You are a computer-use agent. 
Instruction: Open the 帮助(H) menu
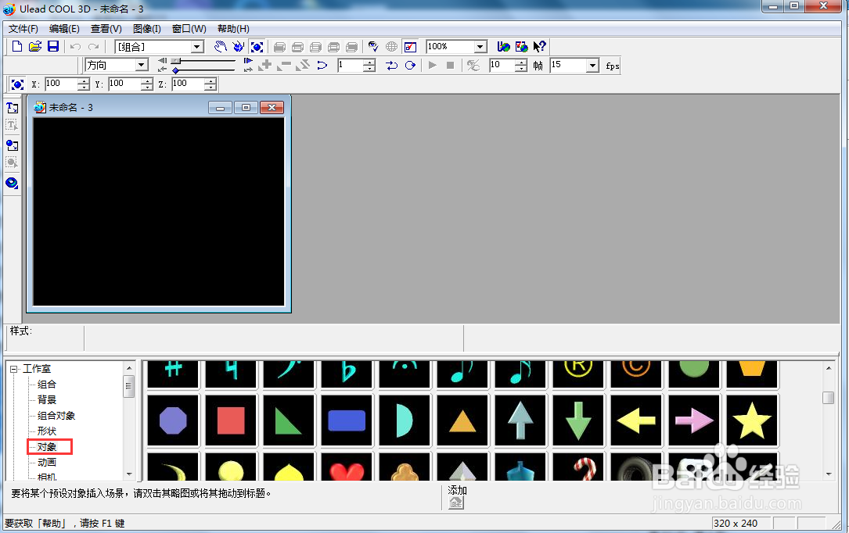click(233, 29)
